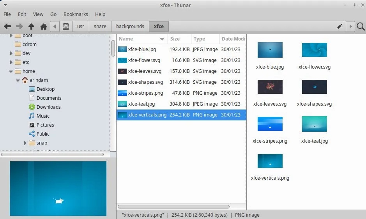Expand the snap folder node
The image size is (366, 219).
click(25, 143)
